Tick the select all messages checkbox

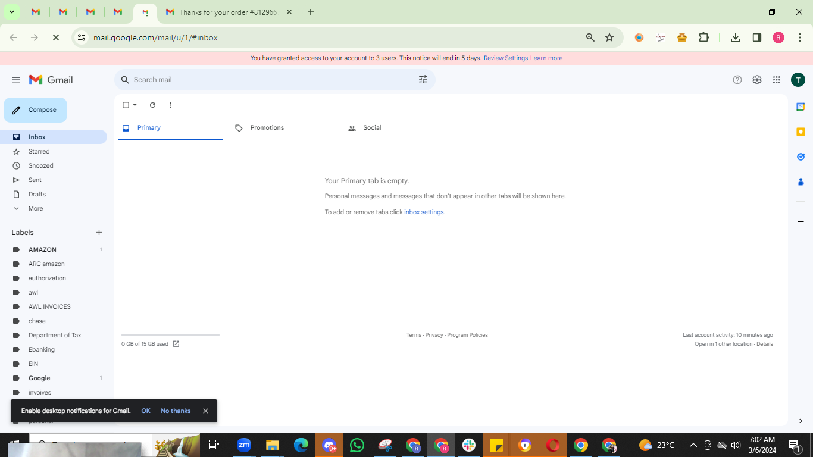pyautogui.click(x=126, y=105)
